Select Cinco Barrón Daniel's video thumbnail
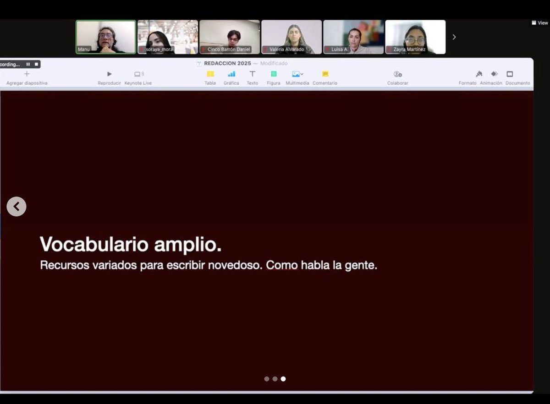This screenshot has height=404, width=550. pyautogui.click(x=230, y=37)
